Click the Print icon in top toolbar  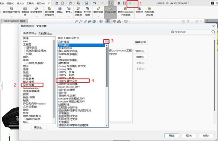(x=87, y=3)
